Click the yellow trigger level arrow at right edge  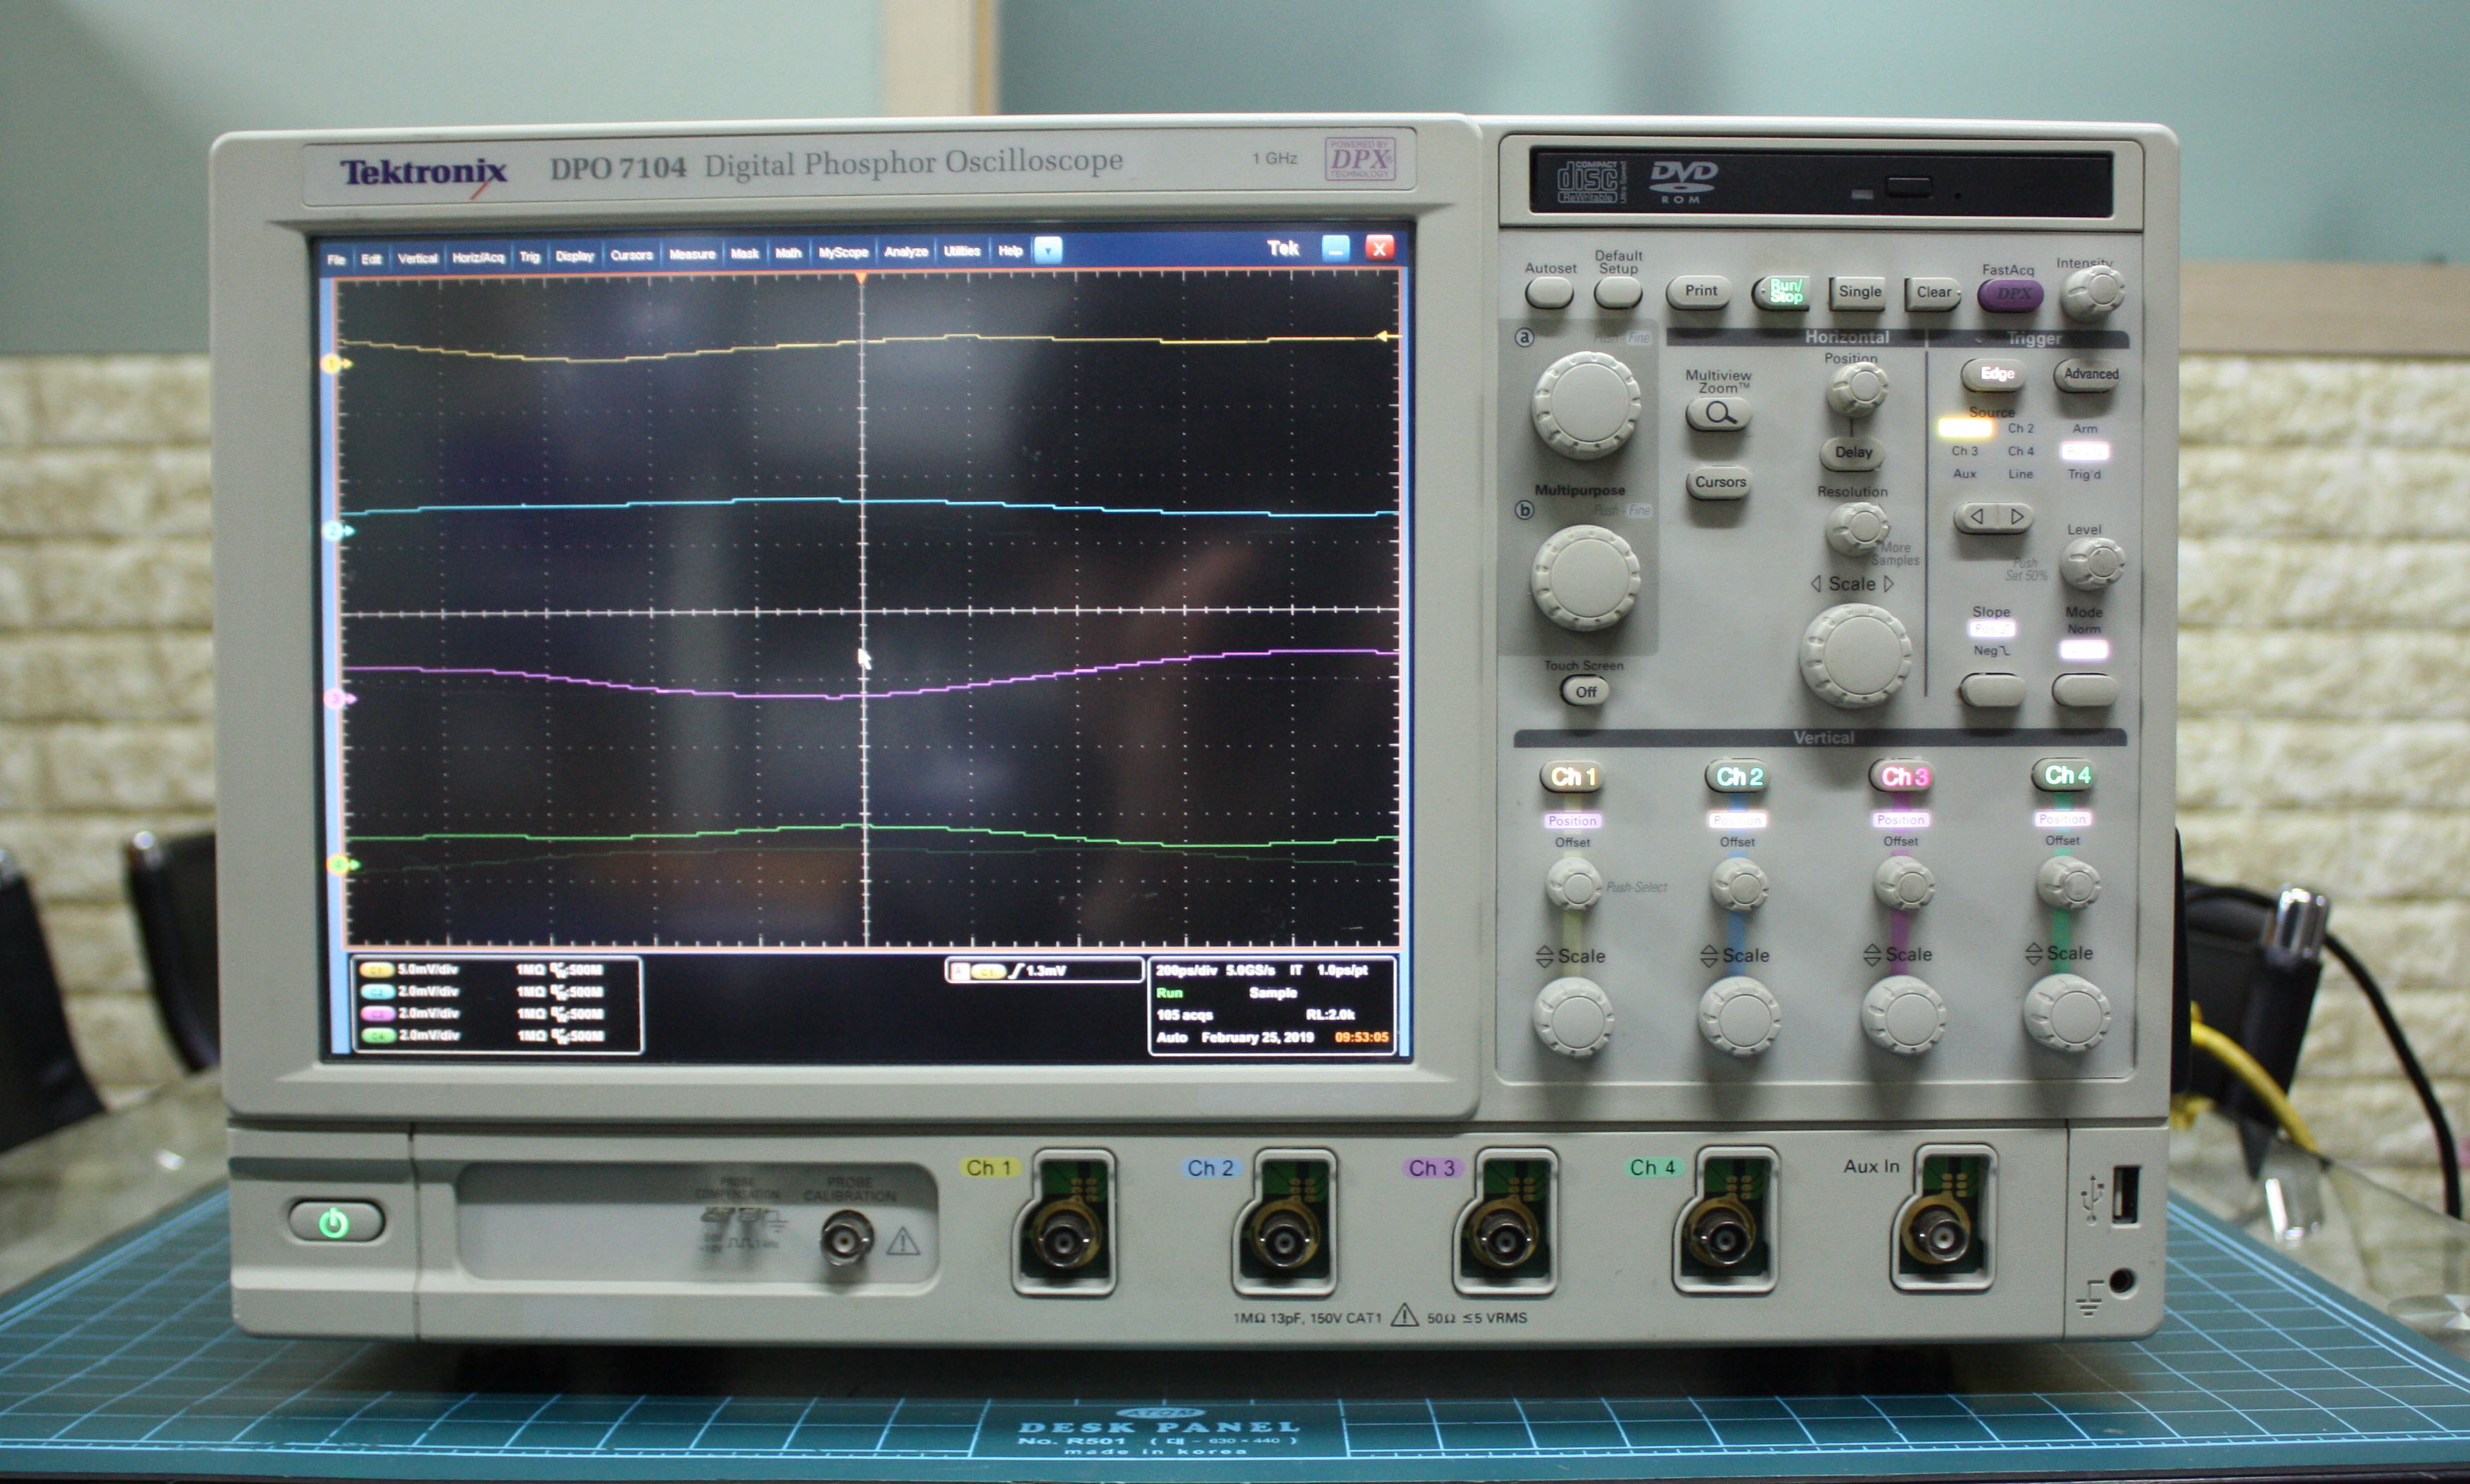coord(1385,336)
